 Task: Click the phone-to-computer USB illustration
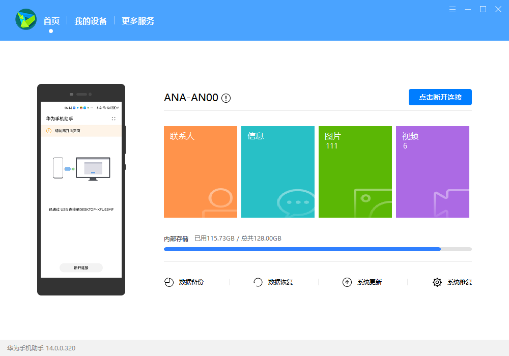81,169
